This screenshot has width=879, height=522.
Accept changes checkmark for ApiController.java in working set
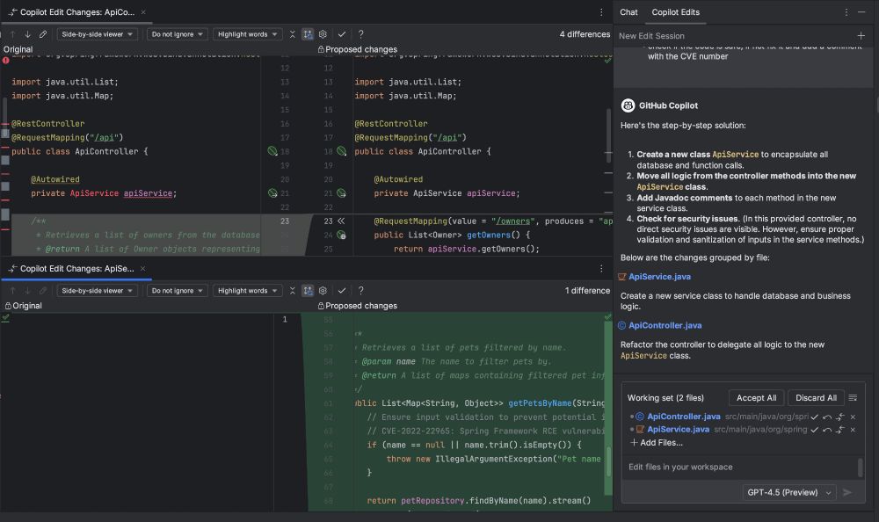tap(815, 417)
